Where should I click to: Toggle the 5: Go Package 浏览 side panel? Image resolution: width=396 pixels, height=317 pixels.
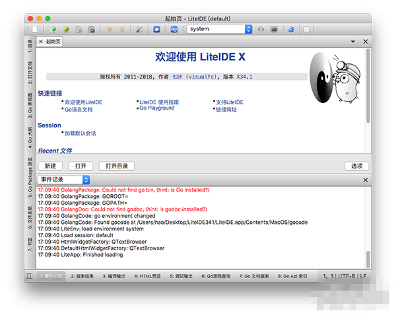pyautogui.click(x=30, y=178)
